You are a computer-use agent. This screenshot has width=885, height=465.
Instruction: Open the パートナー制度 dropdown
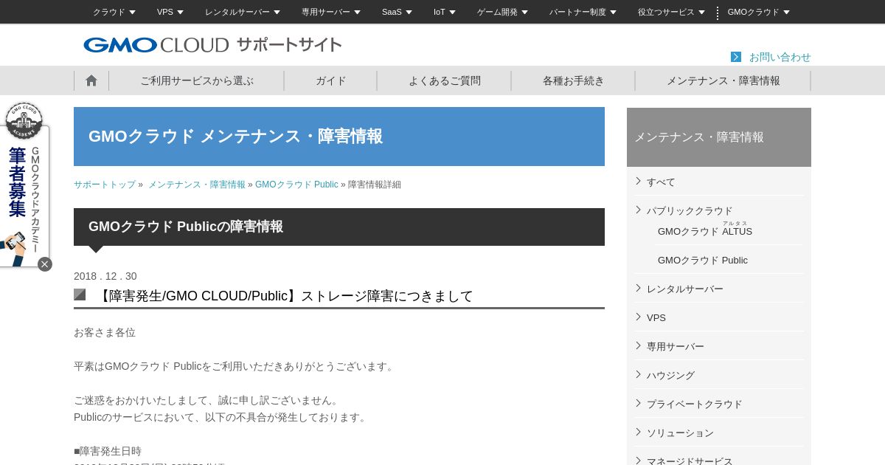[x=583, y=12]
